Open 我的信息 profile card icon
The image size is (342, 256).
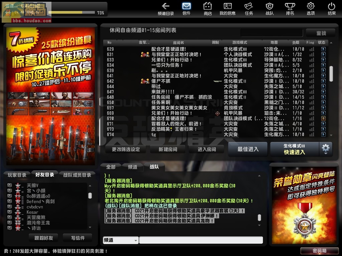click(x=227, y=9)
